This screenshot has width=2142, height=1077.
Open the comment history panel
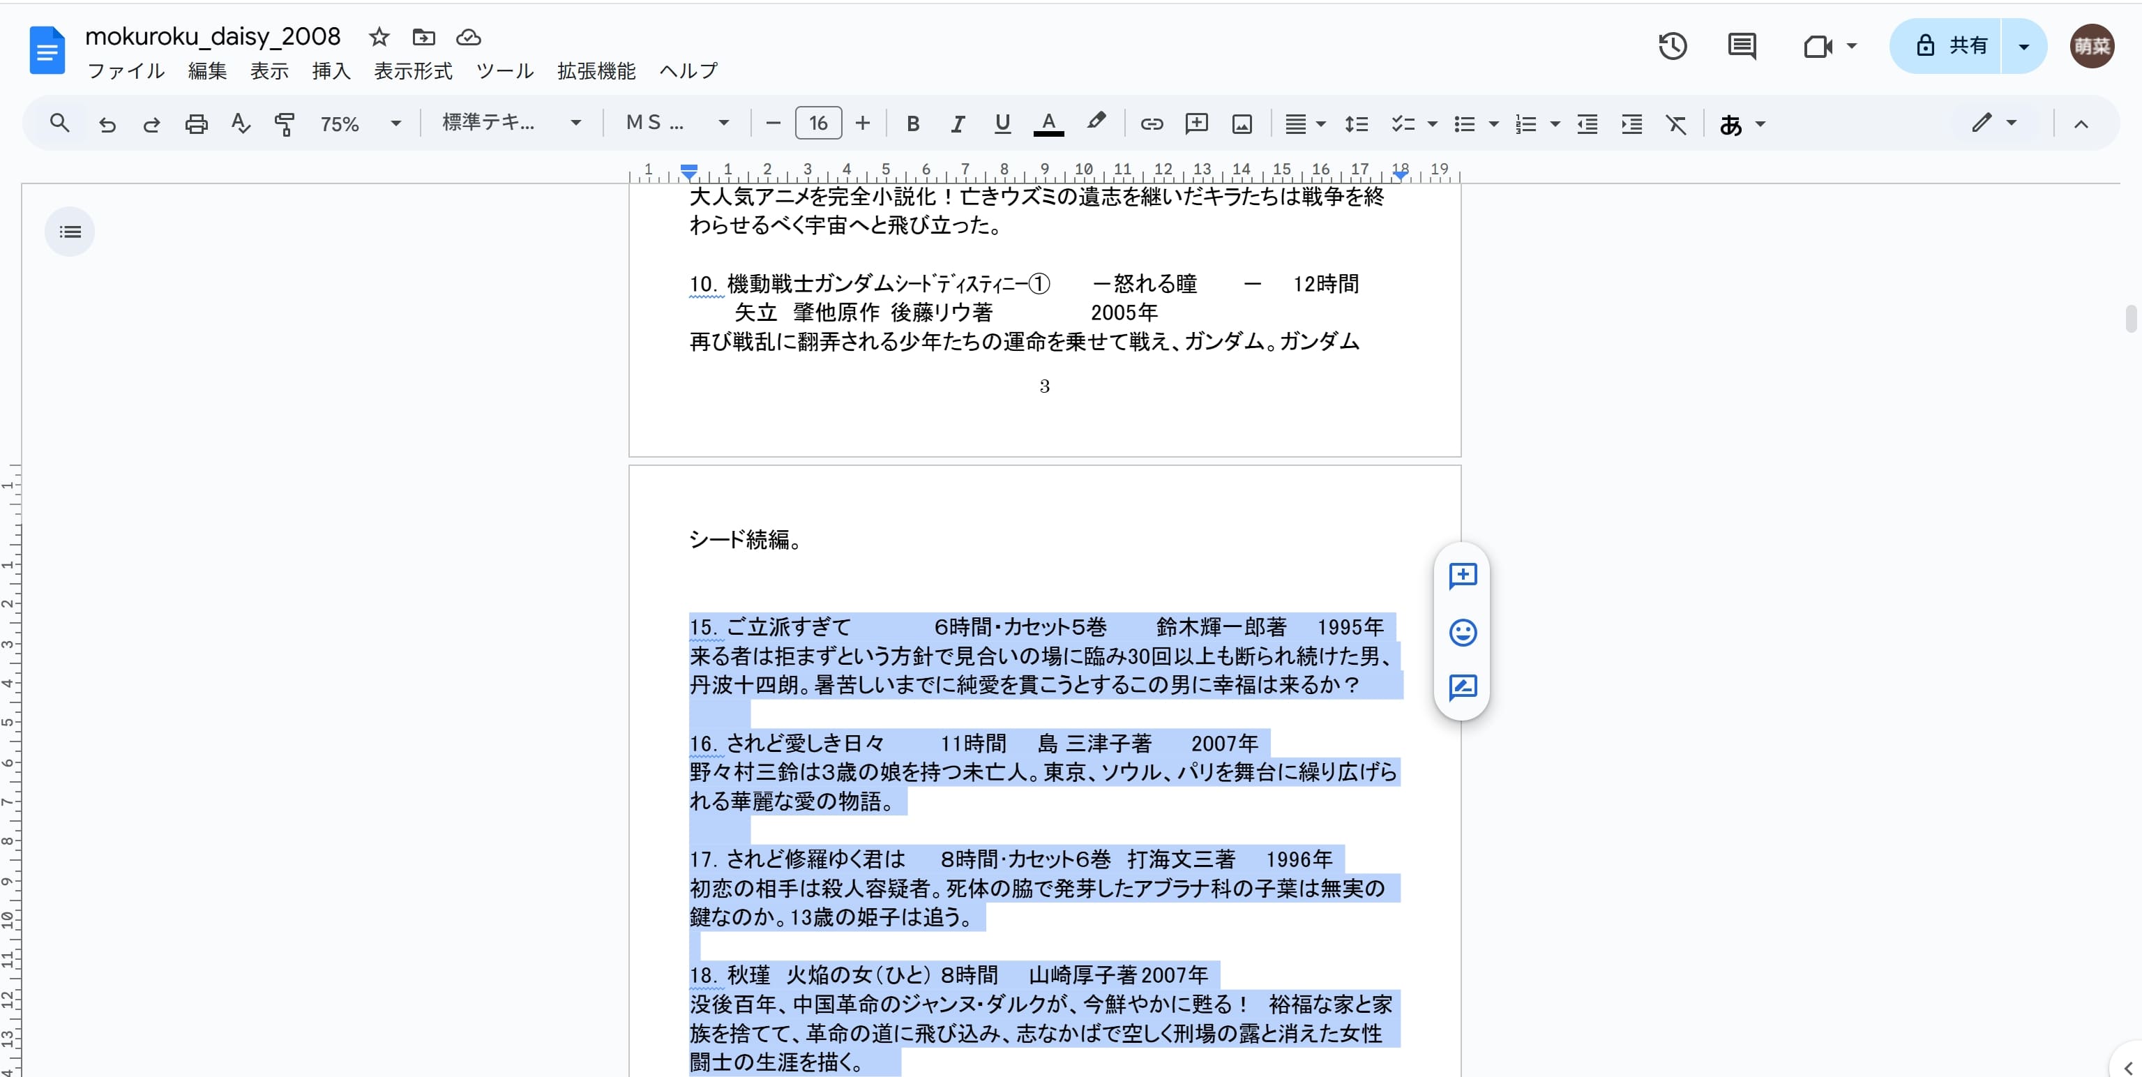click(x=1742, y=46)
